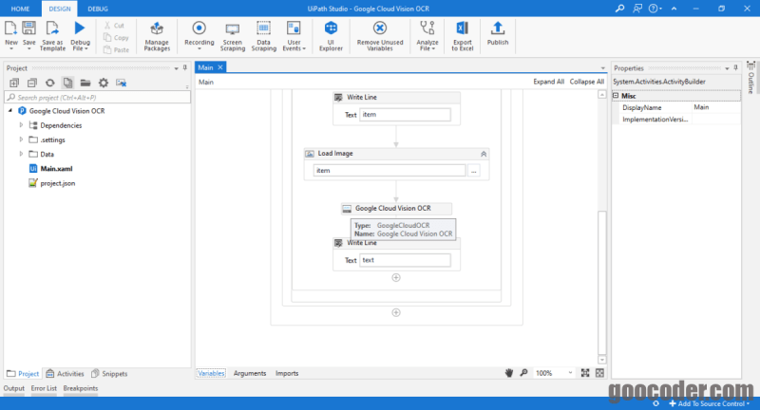Click Expand All in designer
The width and height of the screenshot is (760, 410).
pos(549,82)
